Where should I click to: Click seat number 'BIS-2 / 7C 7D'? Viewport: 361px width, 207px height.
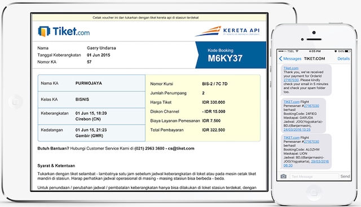click(x=215, y=84)
